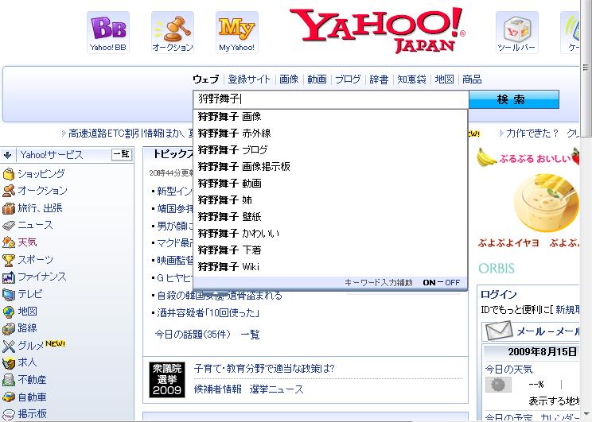This screenshot has width=592, height=422.
Task: Expand the Yahoo!サービス down arrow
Action: click(7, 155)
